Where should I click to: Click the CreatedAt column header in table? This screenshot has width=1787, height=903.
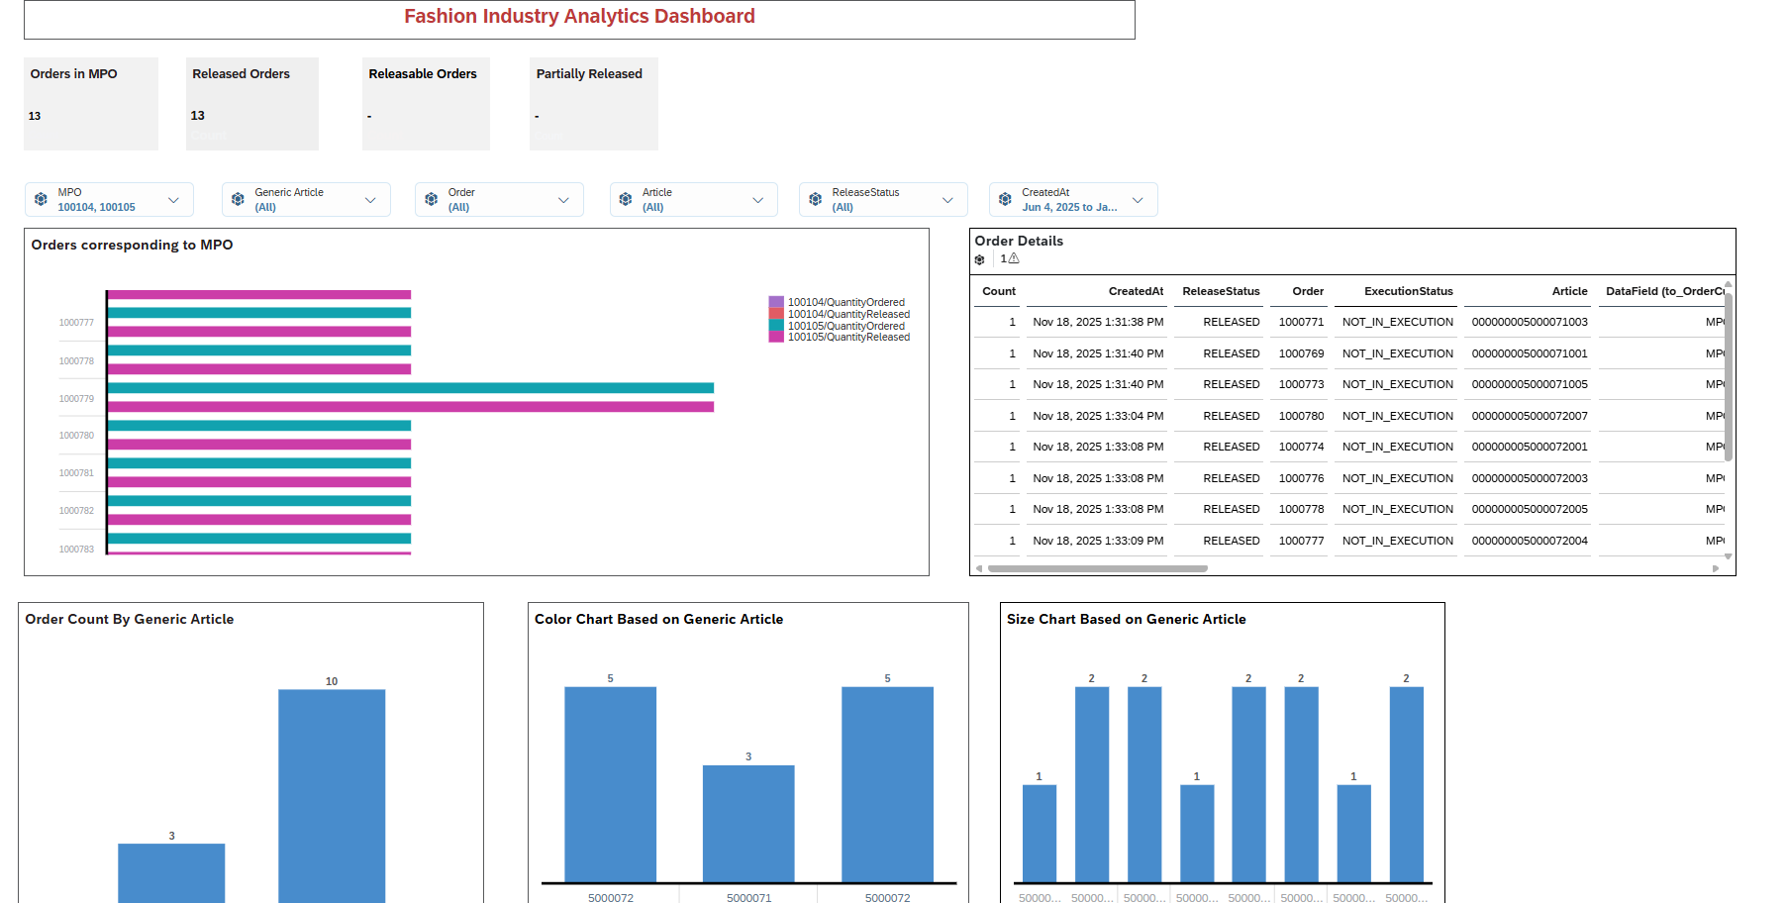[x=1136, y=291]
